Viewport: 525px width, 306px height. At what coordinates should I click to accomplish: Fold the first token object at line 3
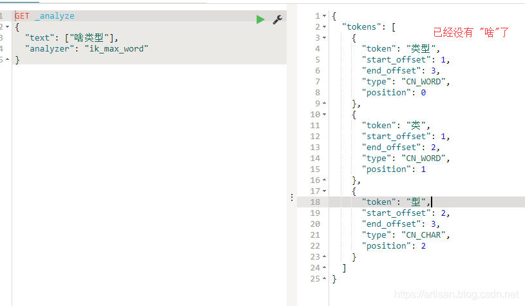[x=324, y=38]
